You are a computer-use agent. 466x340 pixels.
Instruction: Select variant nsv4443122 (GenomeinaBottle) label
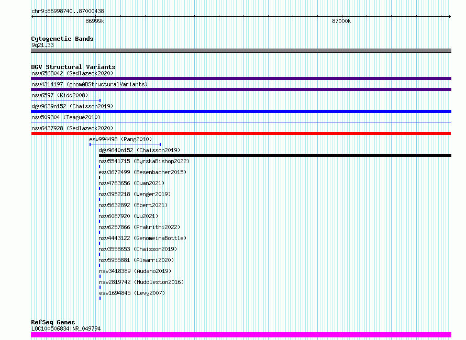point(142,238)
